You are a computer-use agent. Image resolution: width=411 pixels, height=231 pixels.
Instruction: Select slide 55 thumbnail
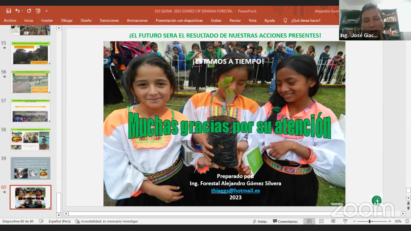point(31,53)
